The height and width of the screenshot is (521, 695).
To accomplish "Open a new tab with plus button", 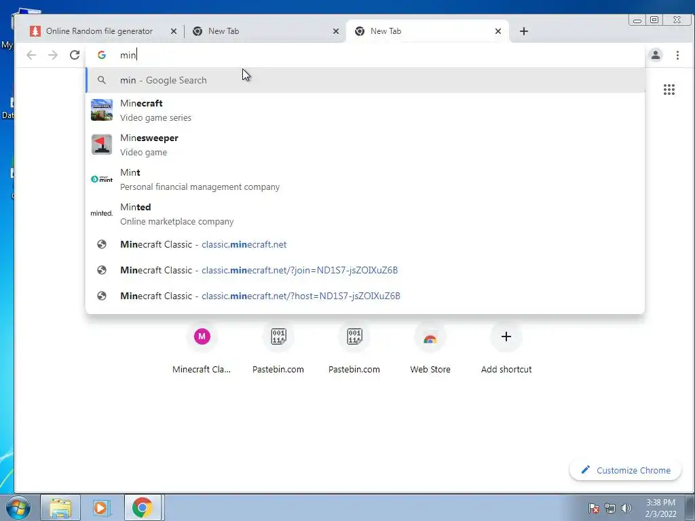I will (523, 31).
